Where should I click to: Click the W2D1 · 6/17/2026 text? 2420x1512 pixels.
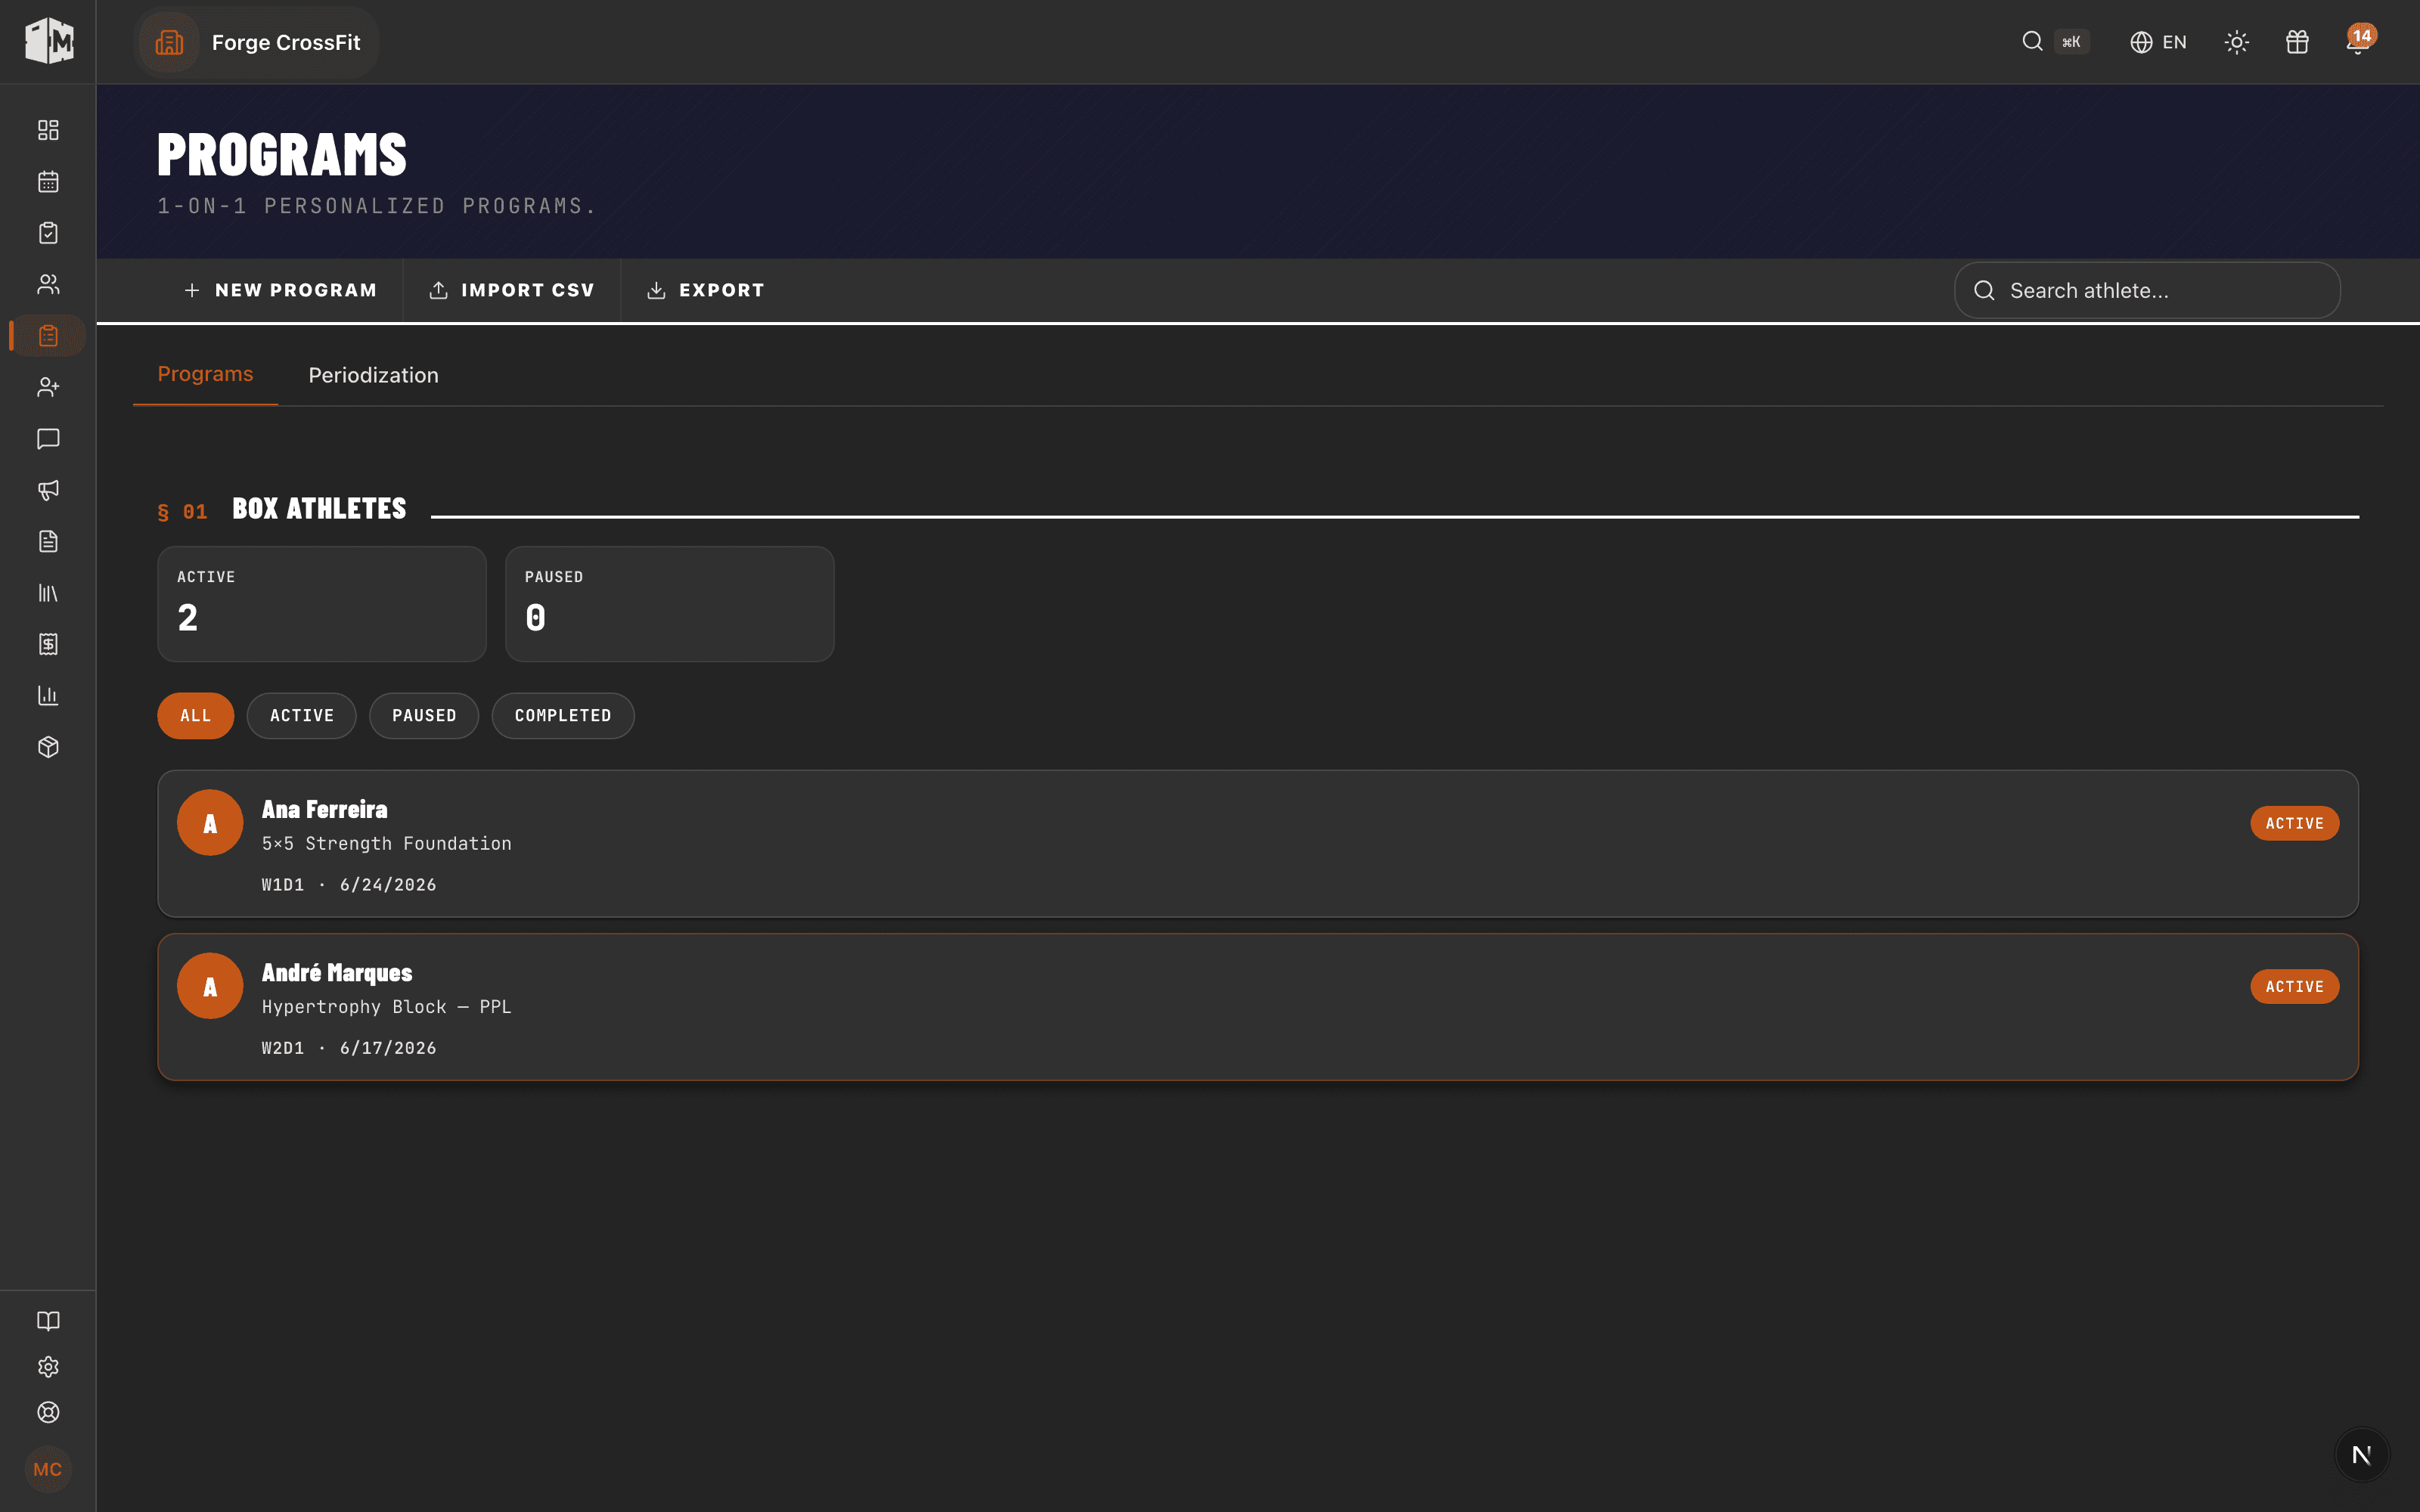(x=349, y=1048)
